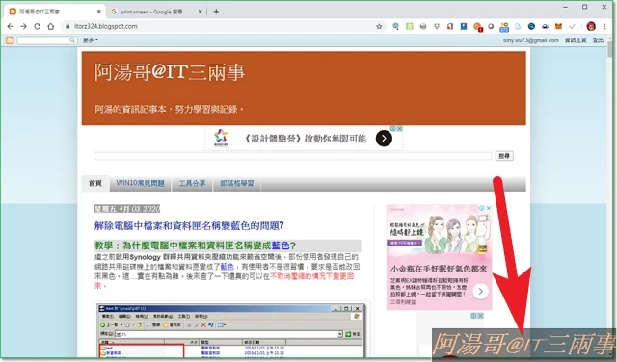This screenshot has height=362, width=617.
Task: Open the gray round globe extension icon
Action: click(x=423, y=26)
